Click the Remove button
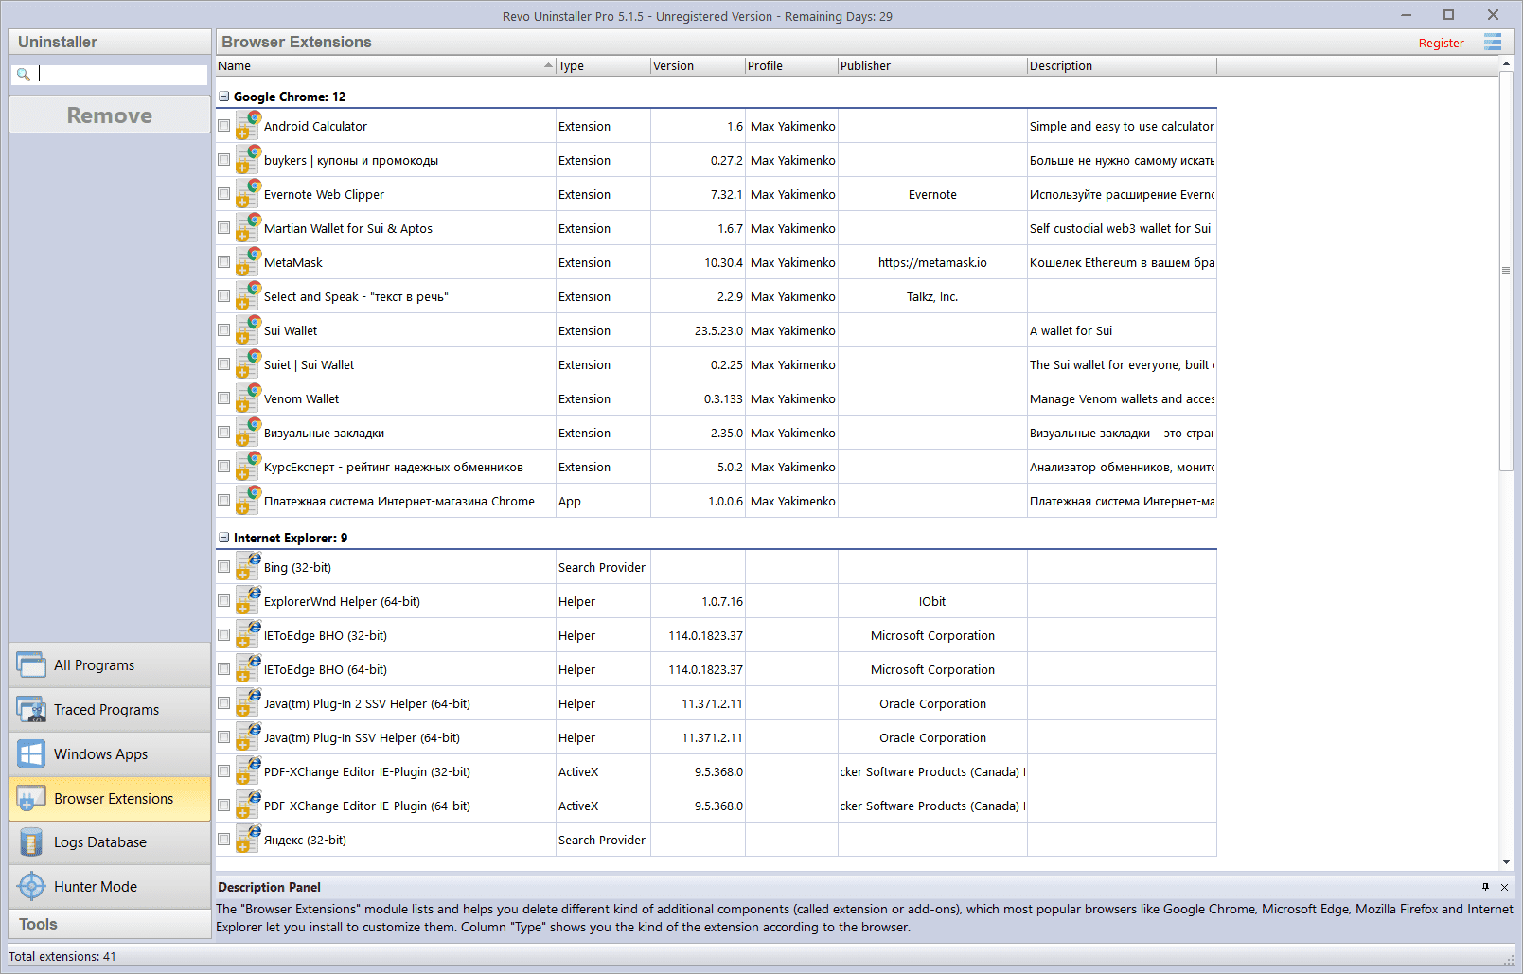 [110, 115]
